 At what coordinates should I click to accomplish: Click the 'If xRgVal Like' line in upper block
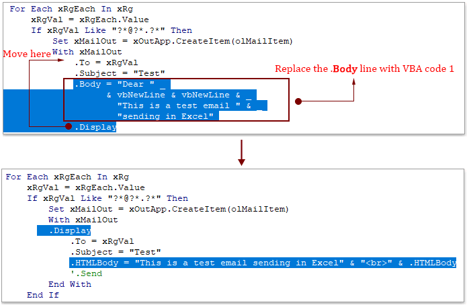pyautogui.click(x=111, y=30)
